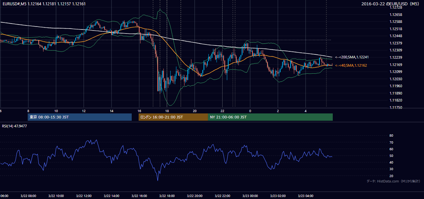This screenshot has height=199, width=424.
Task: Click RSI scale value 70
Action: [x=391, y=142]
